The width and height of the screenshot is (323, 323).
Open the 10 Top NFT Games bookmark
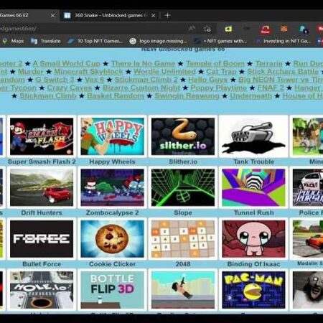(95, 41)
